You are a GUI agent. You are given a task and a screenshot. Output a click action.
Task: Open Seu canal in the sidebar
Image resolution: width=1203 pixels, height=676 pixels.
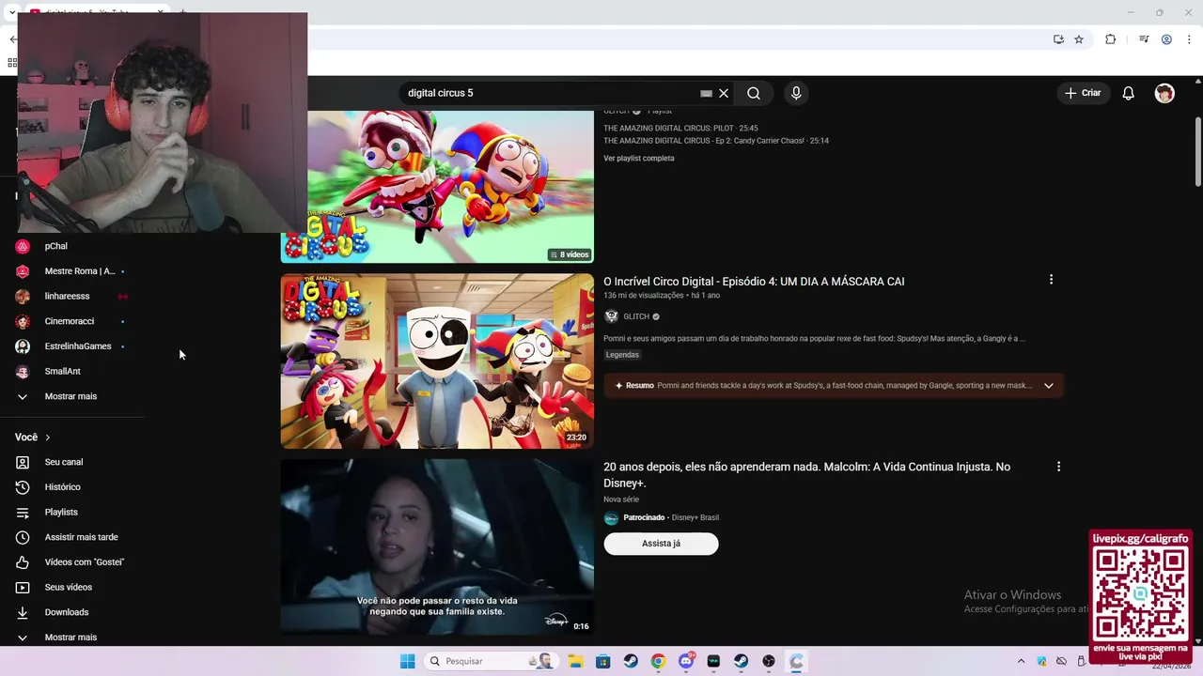[64, 462]
